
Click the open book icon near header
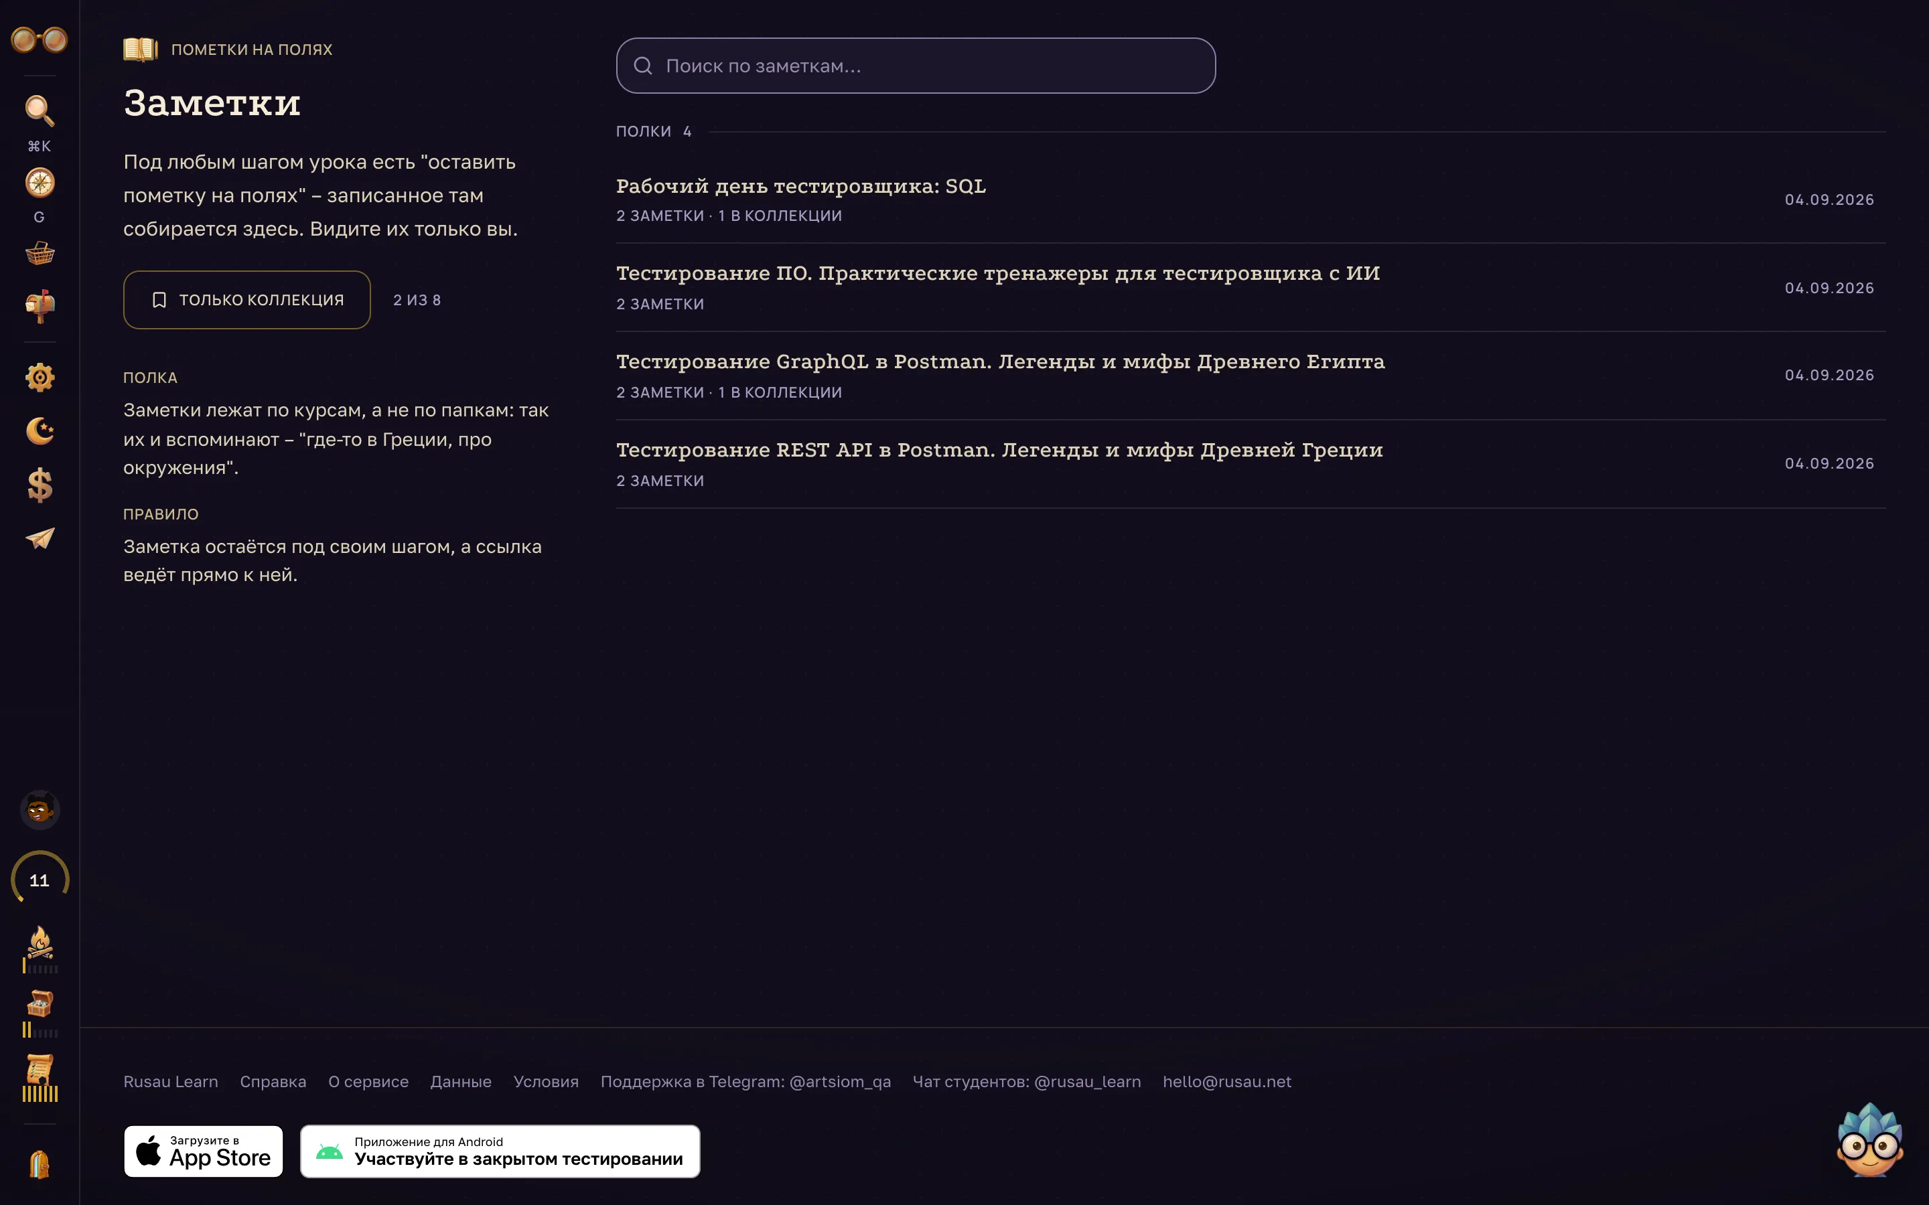tap(140, 50)
